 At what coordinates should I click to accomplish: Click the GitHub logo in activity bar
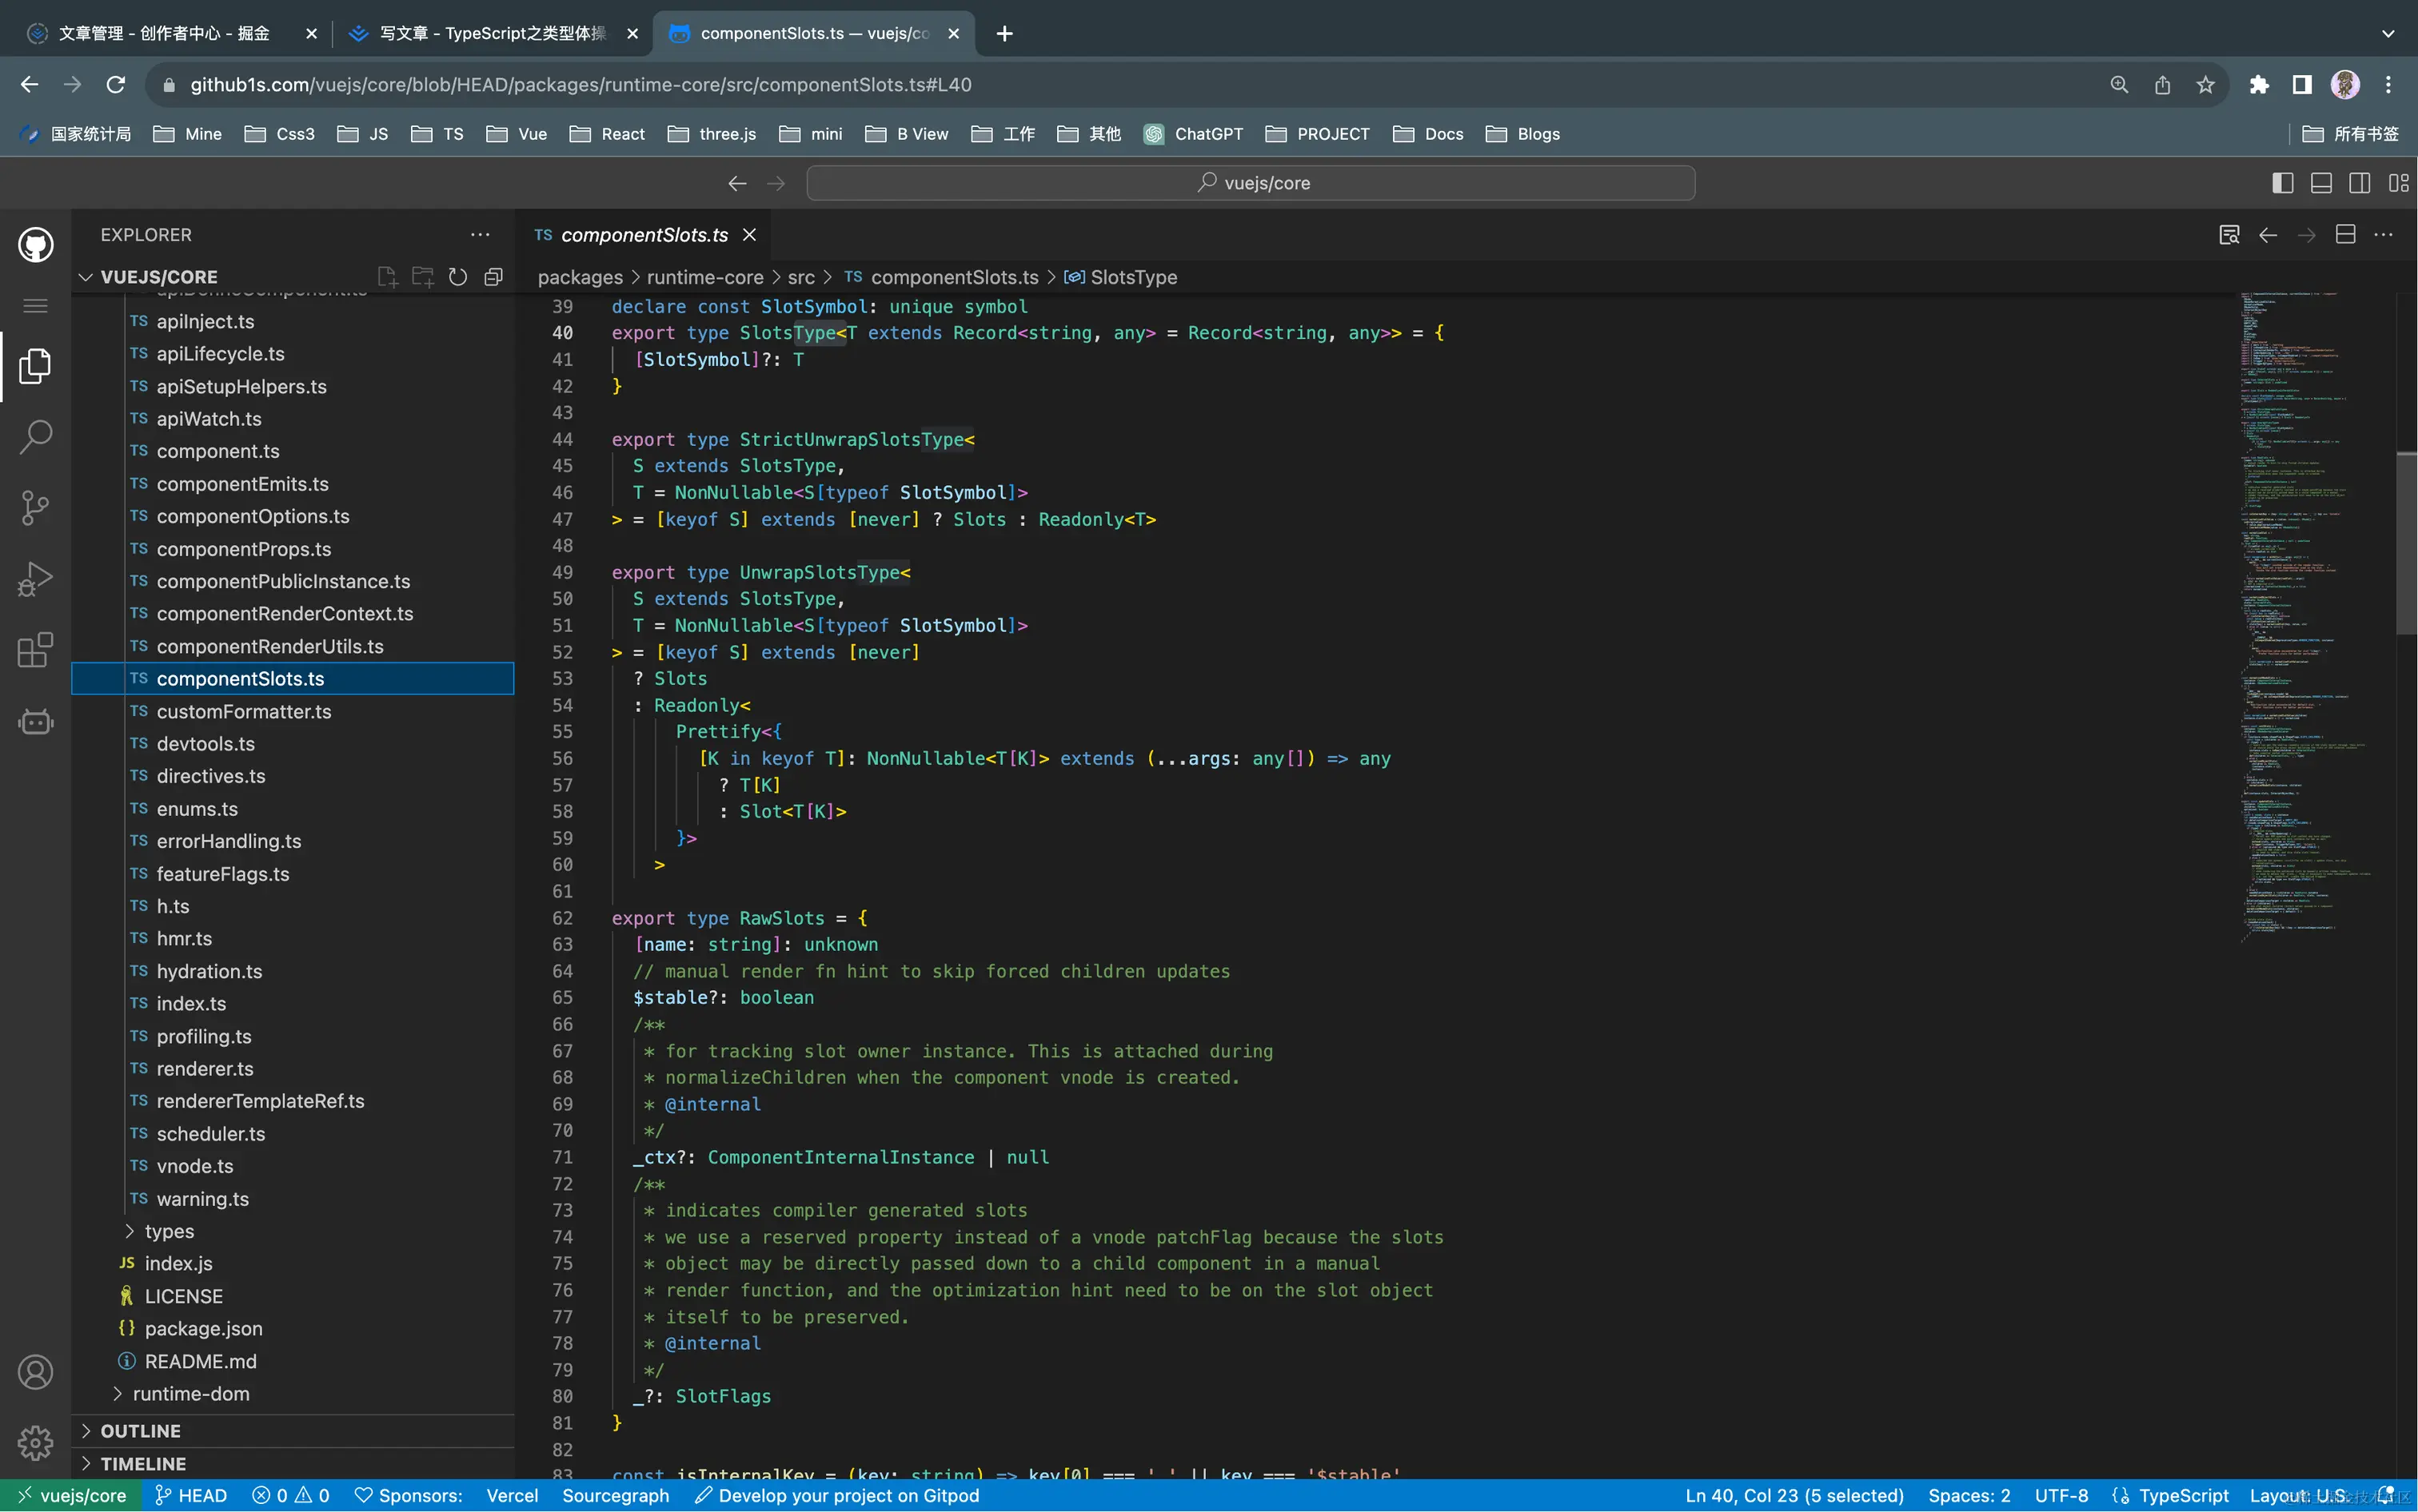tap(35, 245)
